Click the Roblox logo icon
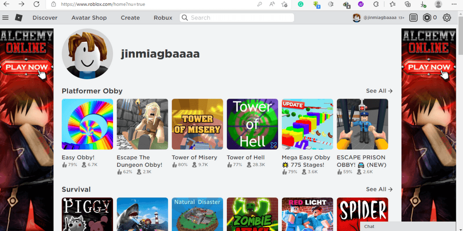Viewport: 463px width, 231px height. pos(19,18)
